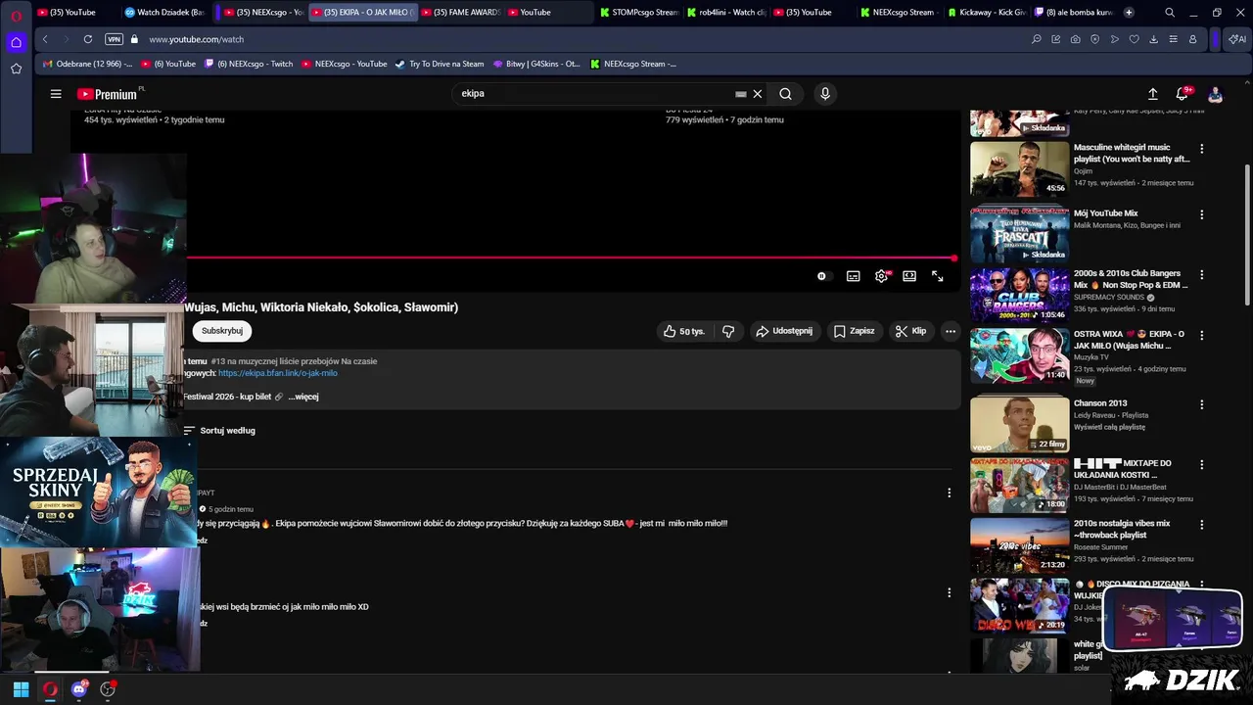Open the ekipa.bfan.link/o-jak-milo link
1253x705 pixels.
coord(278,373)
